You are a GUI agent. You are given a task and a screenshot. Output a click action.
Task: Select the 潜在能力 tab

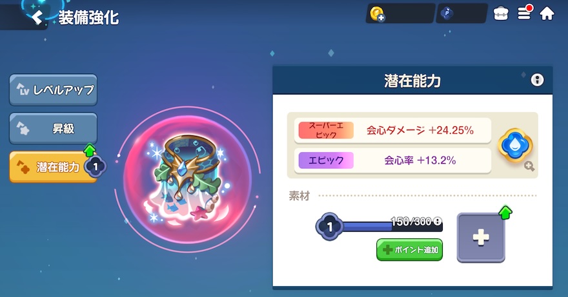tap(53, 167)
